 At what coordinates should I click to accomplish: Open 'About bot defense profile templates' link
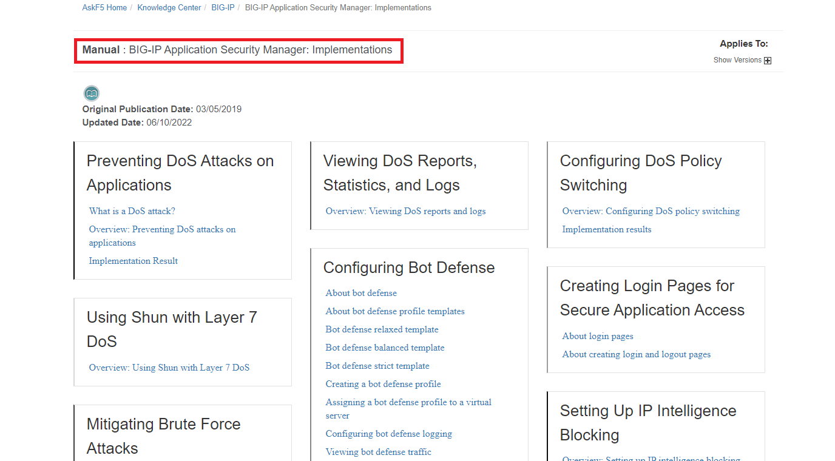pyautogui.click(x=395, y=311)
